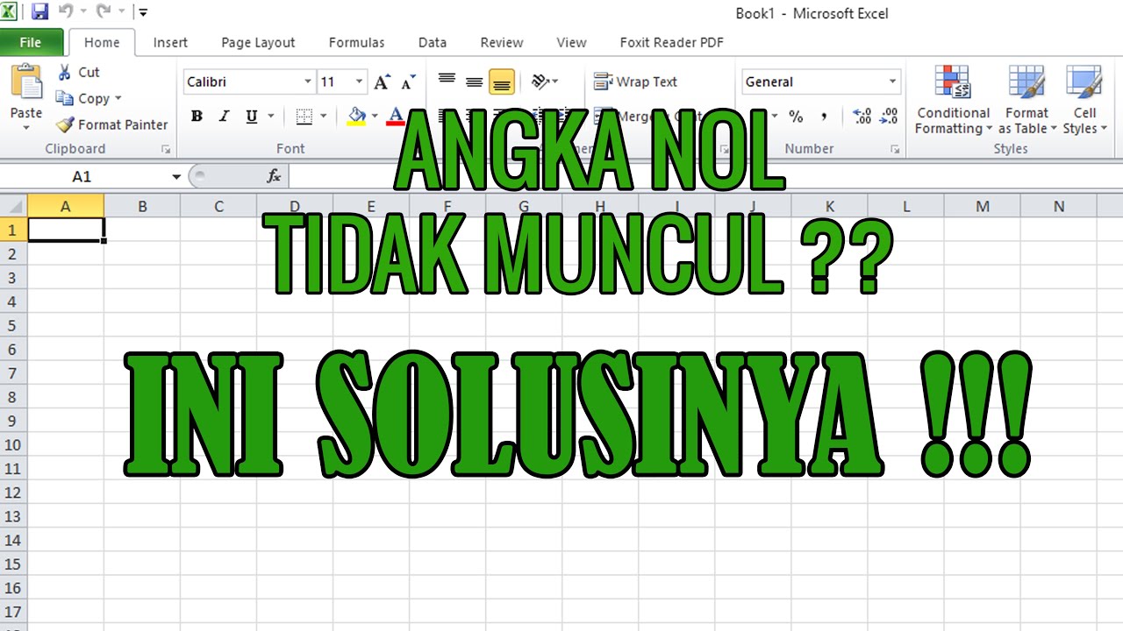Click the active cell A1
This screenshot has height=631, width=1123.
coord(66,230)
